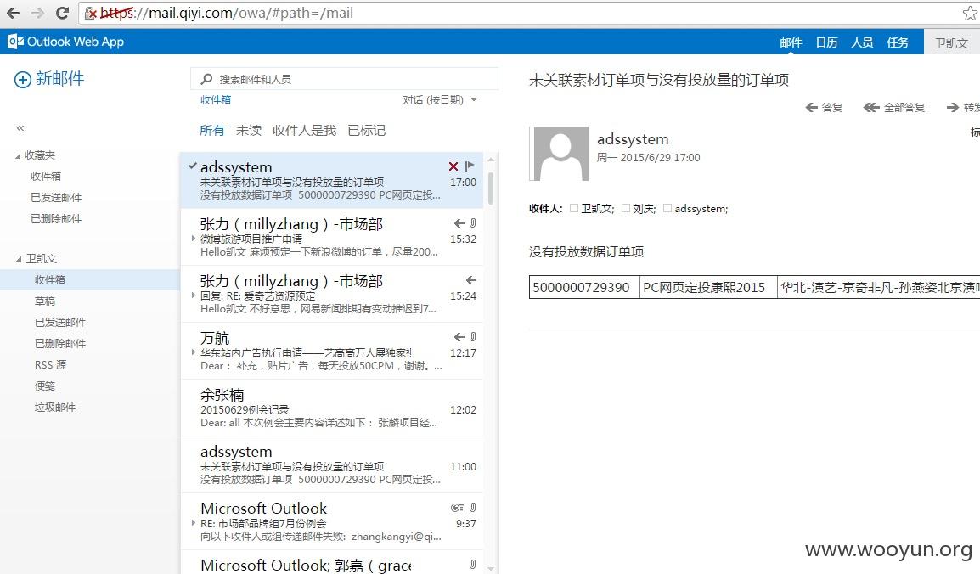Click the reply arrow on 万航 mail
This screenshot has width=980, height=574.
point(459,336)
